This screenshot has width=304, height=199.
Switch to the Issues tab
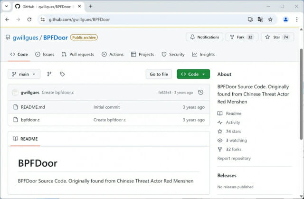[x=45, y=55]
